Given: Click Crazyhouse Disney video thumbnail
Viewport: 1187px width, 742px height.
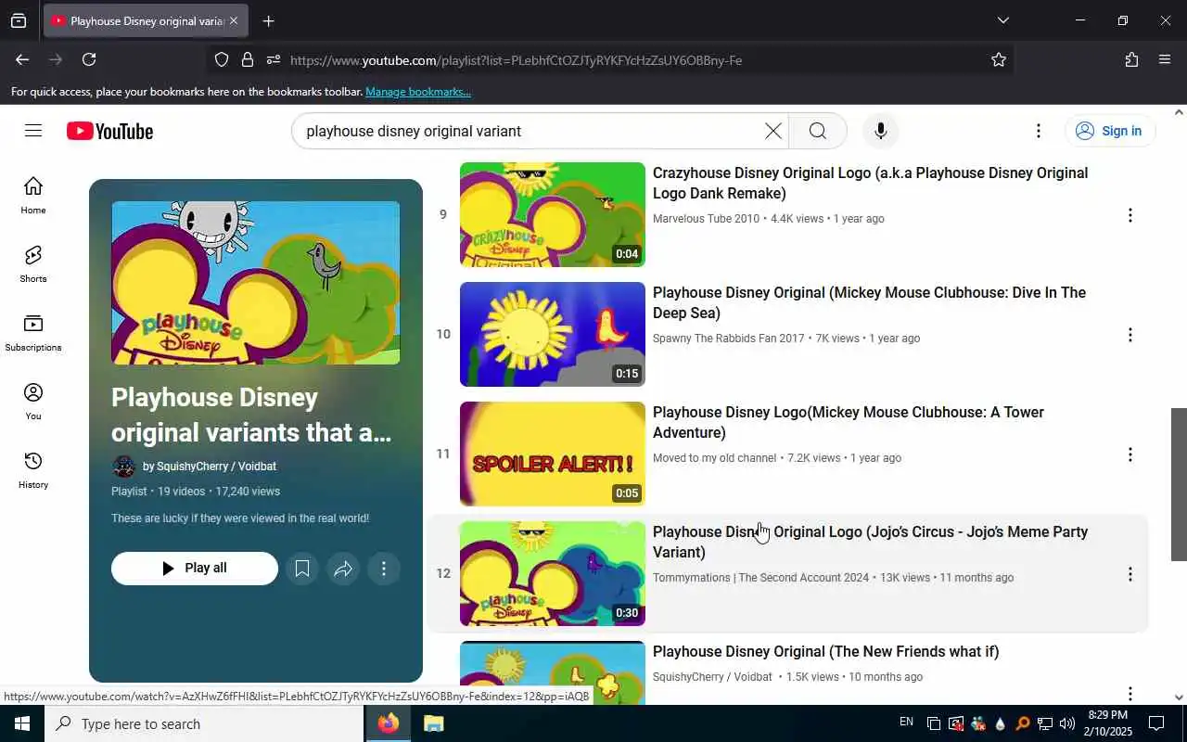Looking at the screenshot, I should pos(553,215).
